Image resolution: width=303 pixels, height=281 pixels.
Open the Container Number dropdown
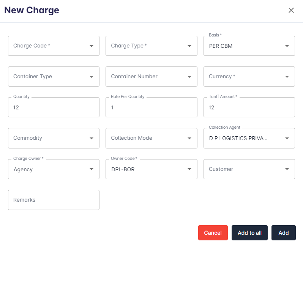coord(151,77)
